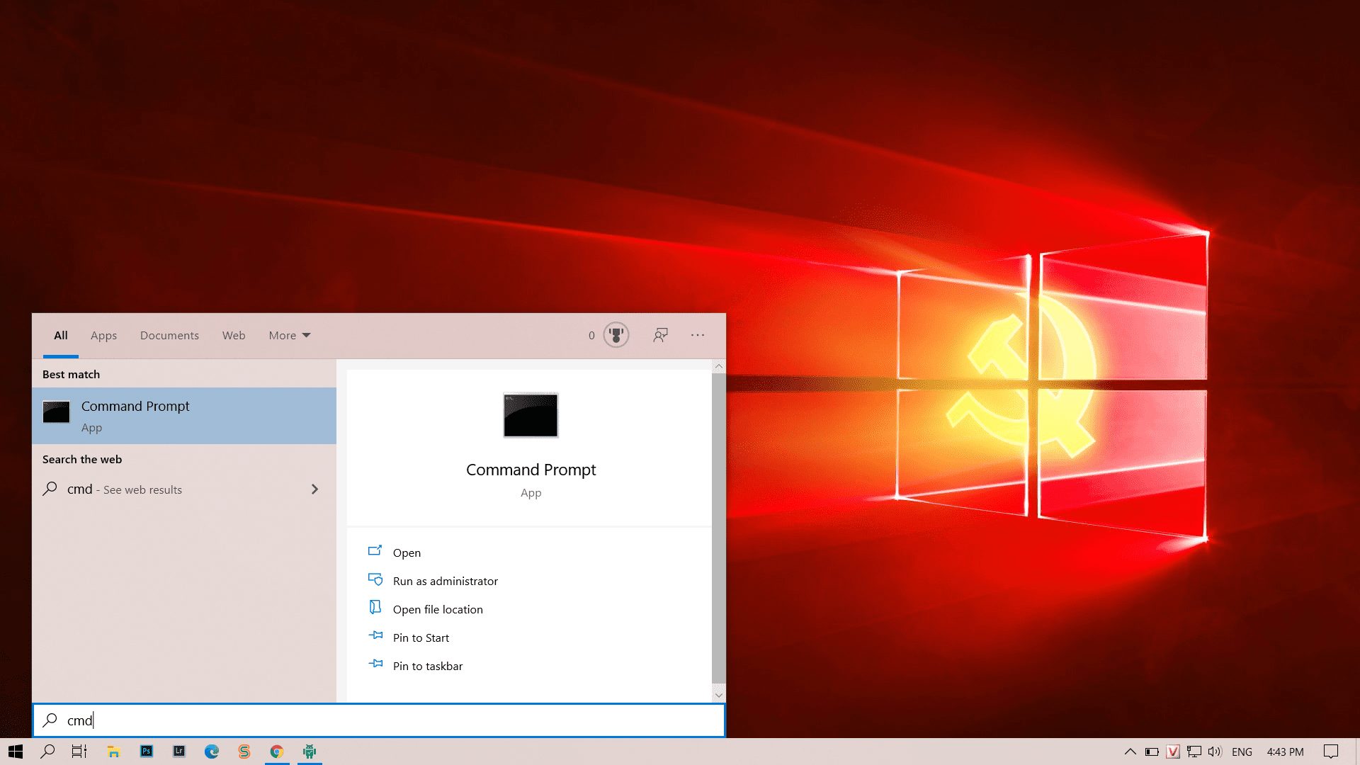Viewport: 1360px width, 765px height.
Task: Change the ENG input language
Action: coord(1242,752)
